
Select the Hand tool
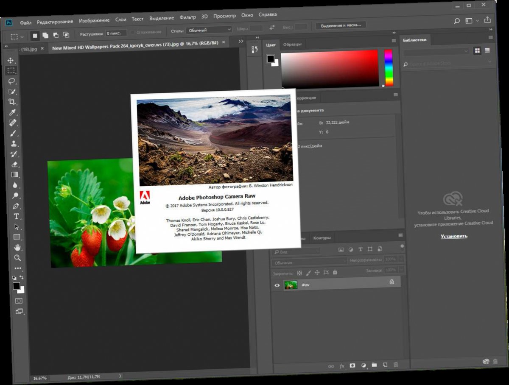(17, 247)
